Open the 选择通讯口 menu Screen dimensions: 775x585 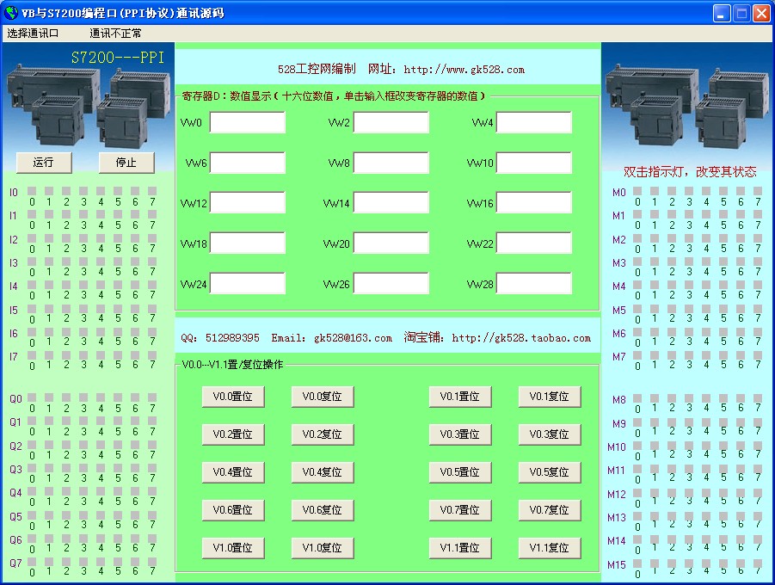pos(34,34)
